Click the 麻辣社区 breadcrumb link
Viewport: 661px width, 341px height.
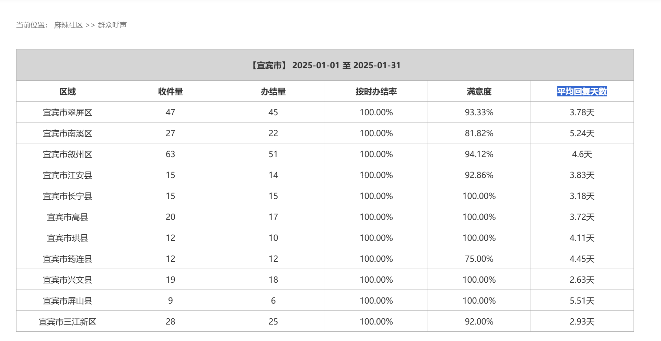click(x=68, y=25)
